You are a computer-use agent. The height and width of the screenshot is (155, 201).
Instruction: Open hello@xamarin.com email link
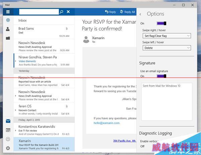coord(107,123)
